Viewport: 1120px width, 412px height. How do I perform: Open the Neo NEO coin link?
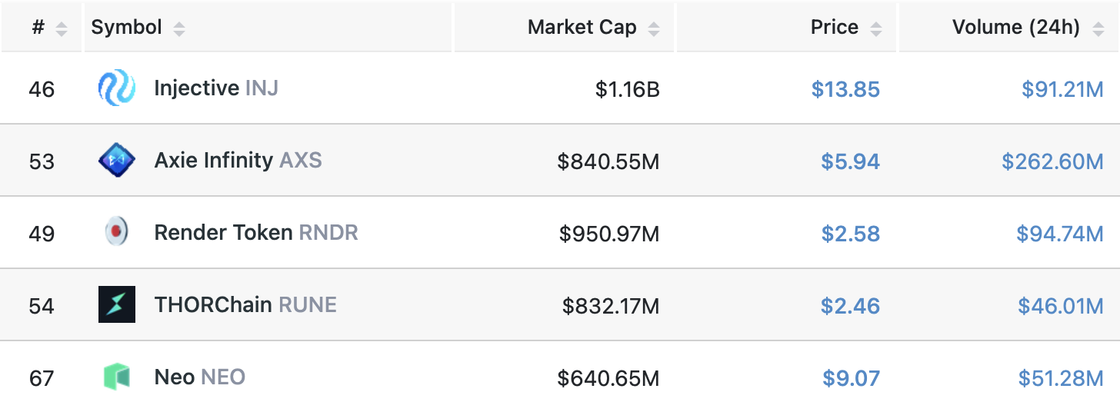tap(199, 377)
